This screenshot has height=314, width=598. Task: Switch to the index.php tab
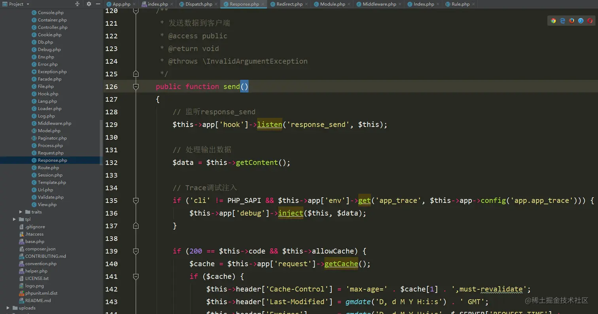pyautogui.click(x=158, y=4)
